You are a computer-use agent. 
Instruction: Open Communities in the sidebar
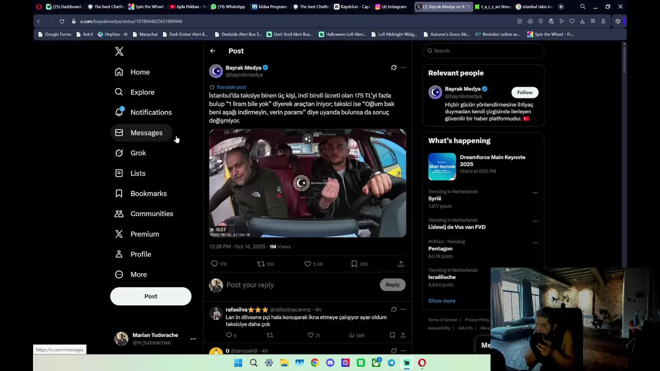[144, 214]
